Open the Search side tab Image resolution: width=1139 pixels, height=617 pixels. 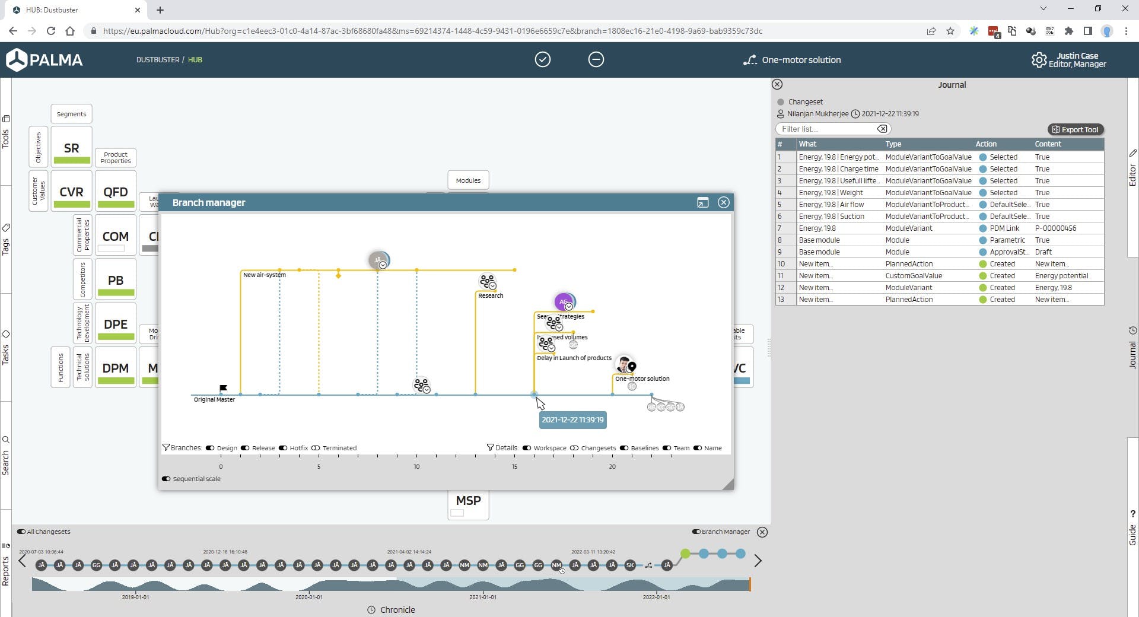[5, 455]
